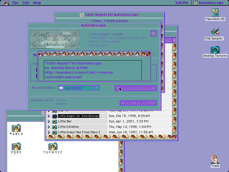Select Little Angels for Kaleidoscope folder icon
Screen dimensions: 229x172
click(54, 116)
